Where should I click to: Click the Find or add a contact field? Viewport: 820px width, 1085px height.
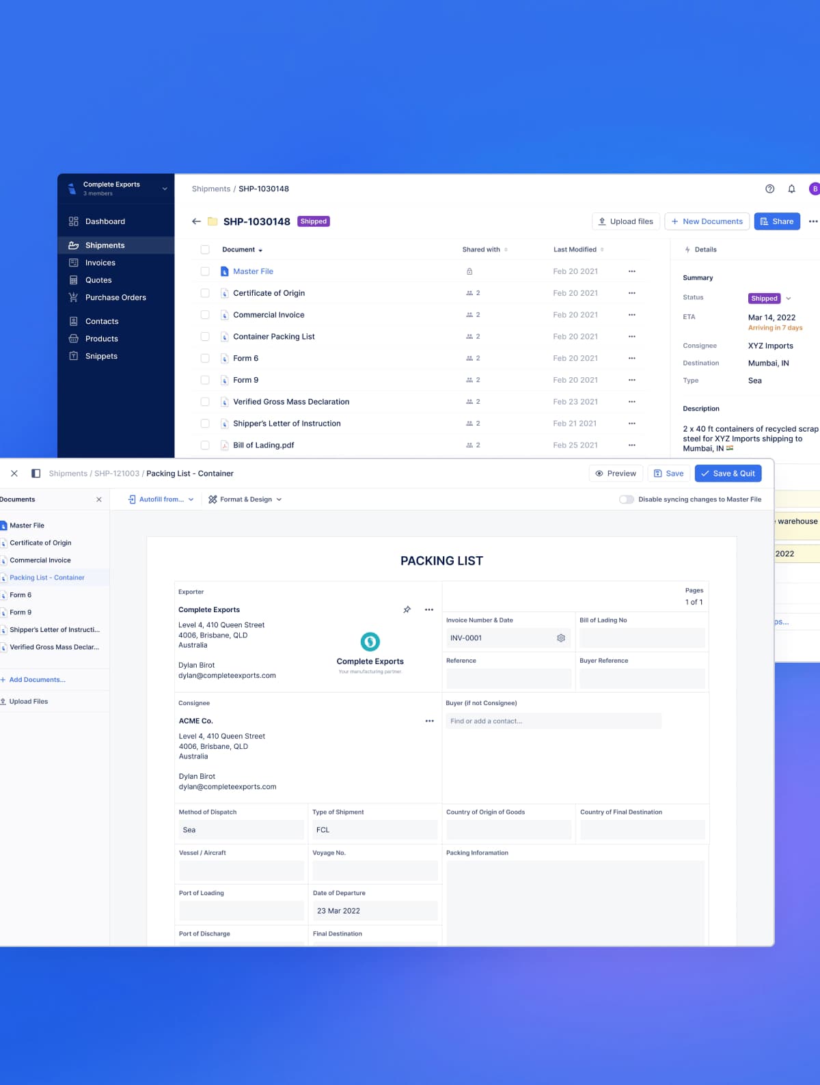[553, 721]
